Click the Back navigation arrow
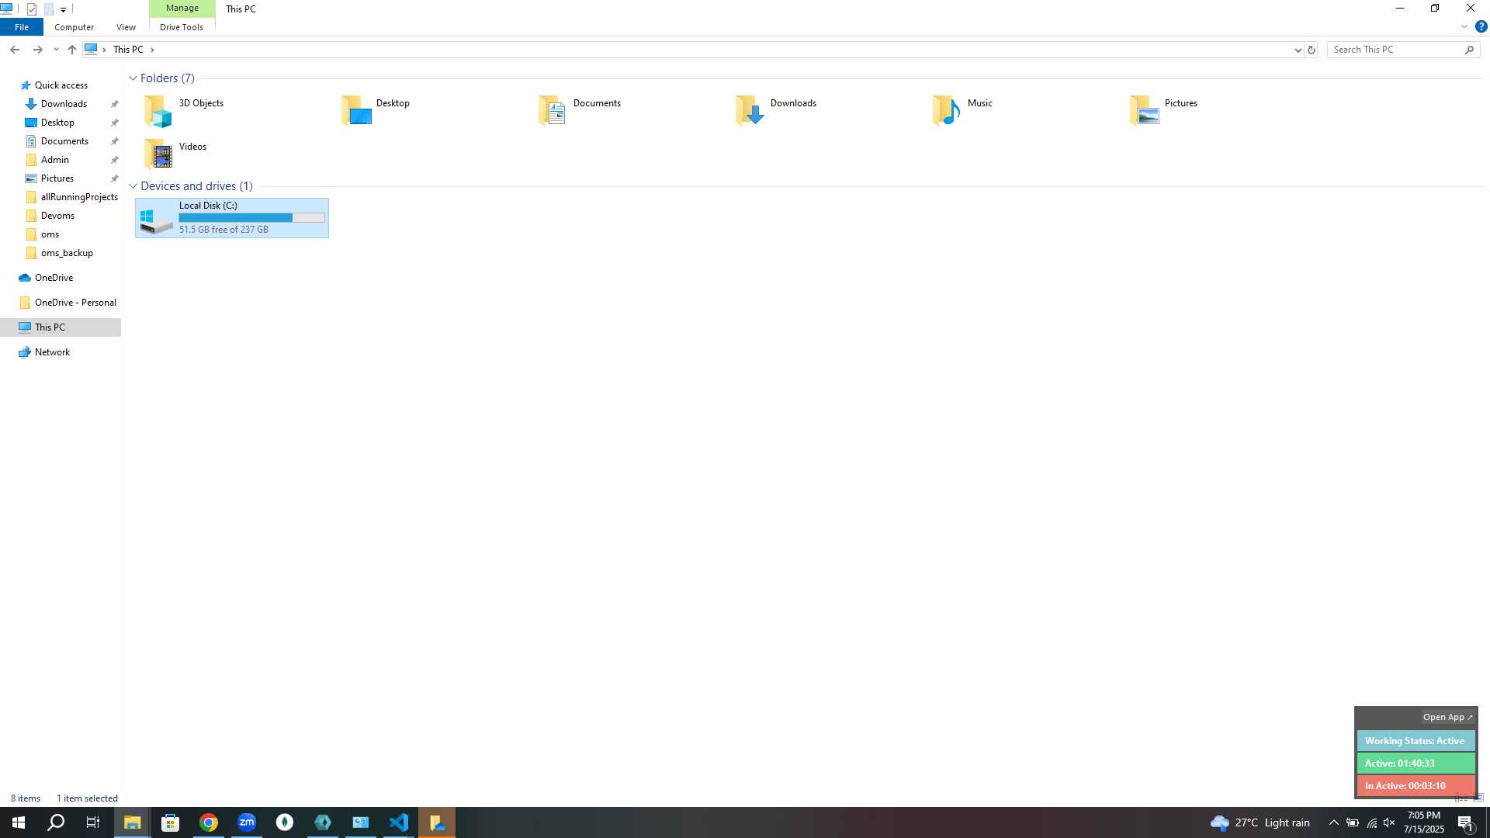The image size is (1490, 838). click(15, 50)
